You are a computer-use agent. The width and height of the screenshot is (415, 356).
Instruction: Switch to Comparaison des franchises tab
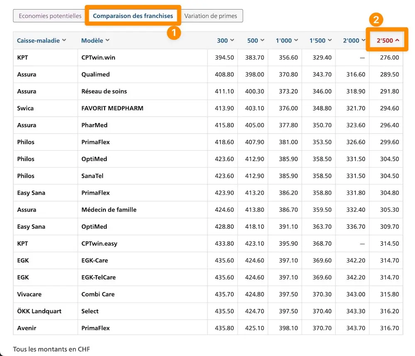pyautogui.click(x=133, y=16)
